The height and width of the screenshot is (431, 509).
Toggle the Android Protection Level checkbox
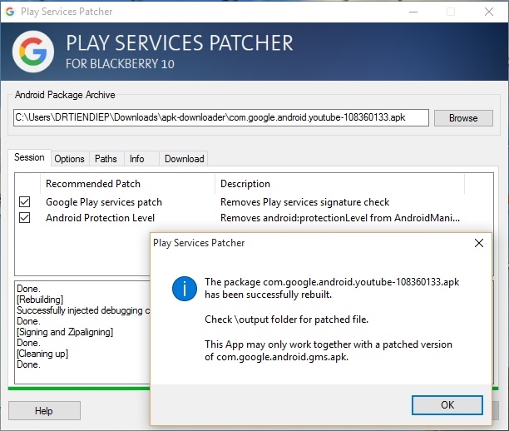click(25, 218)
